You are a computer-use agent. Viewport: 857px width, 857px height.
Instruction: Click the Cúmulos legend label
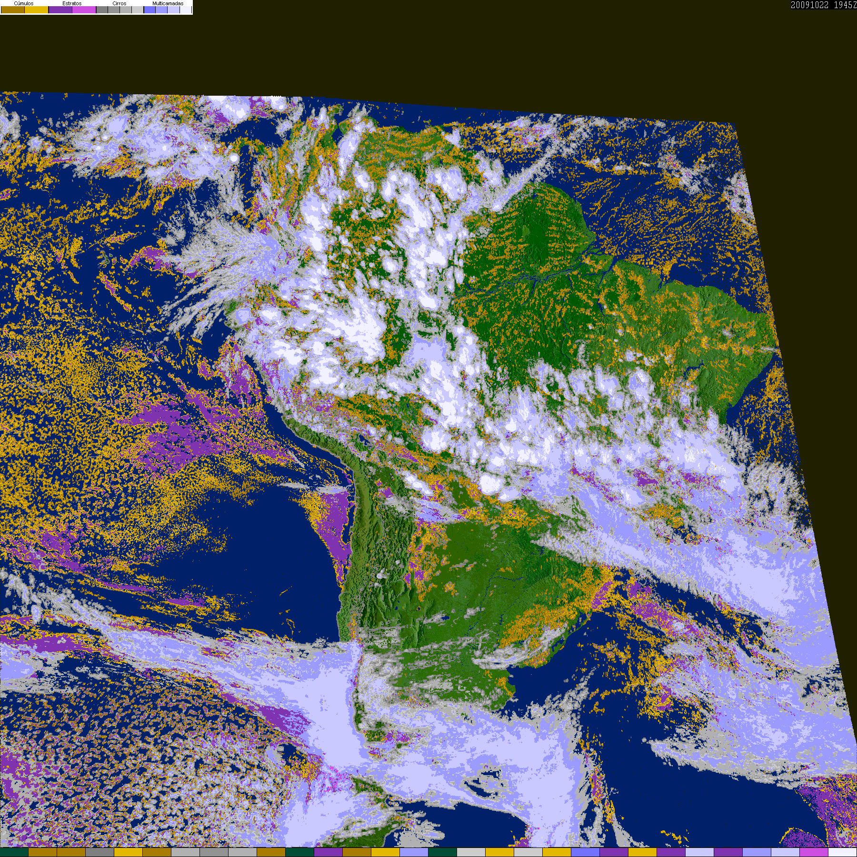(x=24, y=3)
